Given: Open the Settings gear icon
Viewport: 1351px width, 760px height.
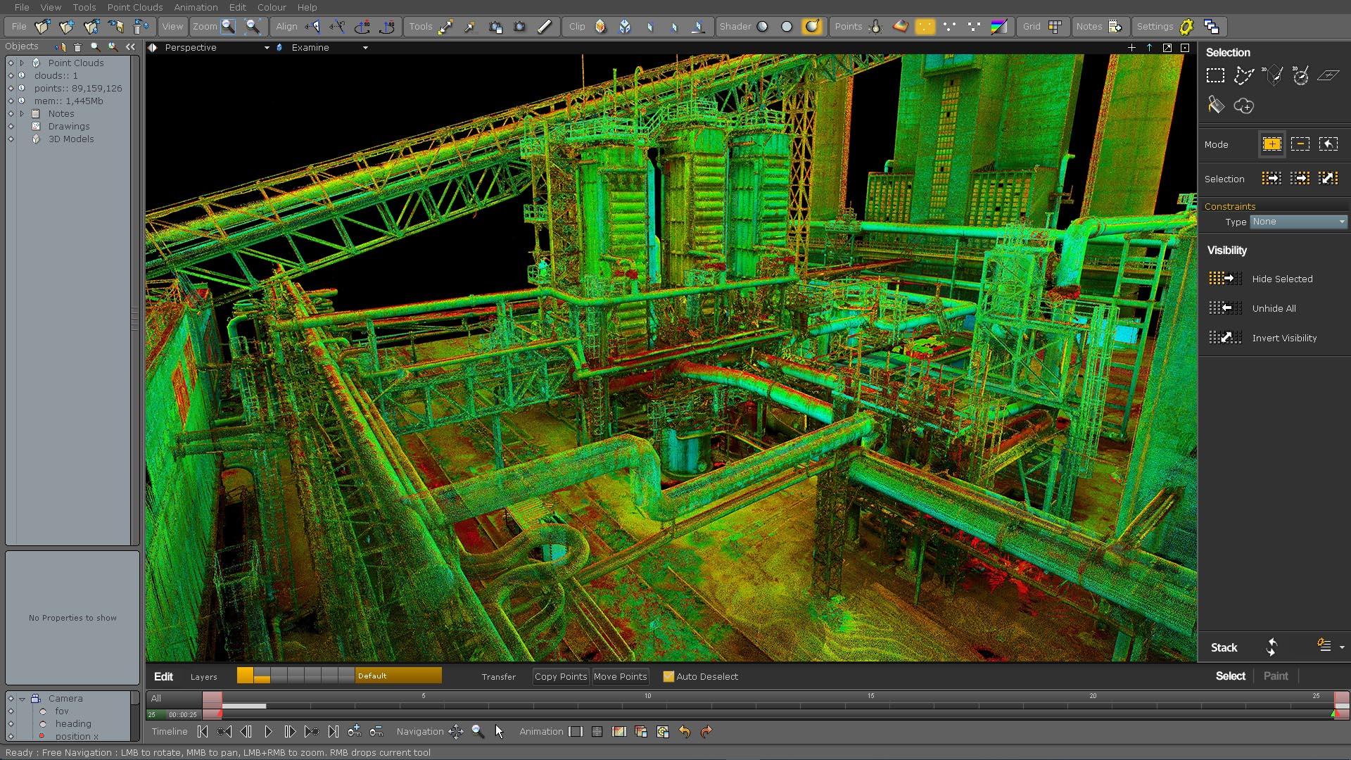Looking at the screenshot, I should [1187, 26].
